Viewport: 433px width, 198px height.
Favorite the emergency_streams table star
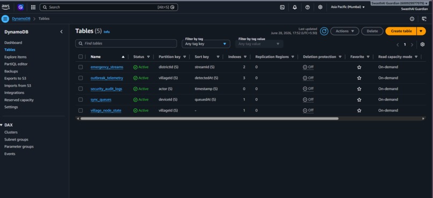tap(359, 67)
